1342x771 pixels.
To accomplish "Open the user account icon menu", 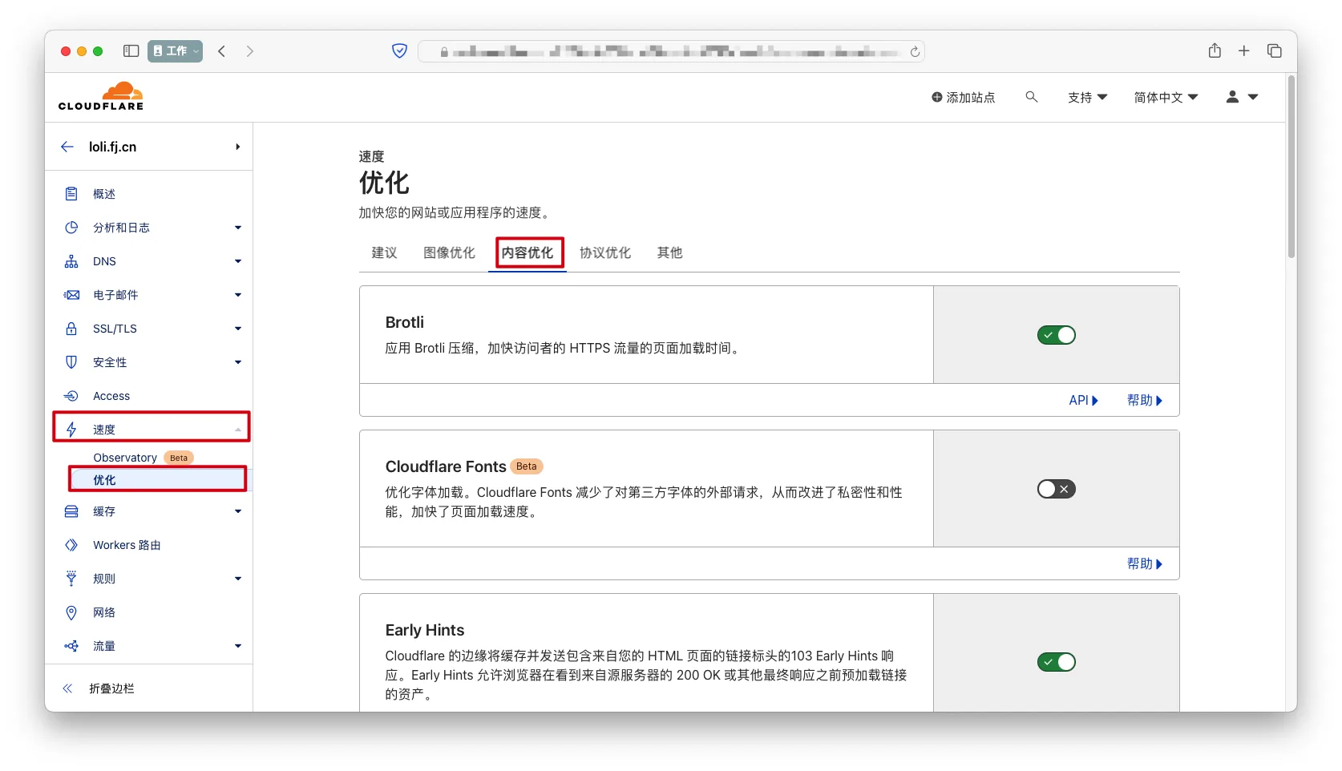I will pos(1243,97).
